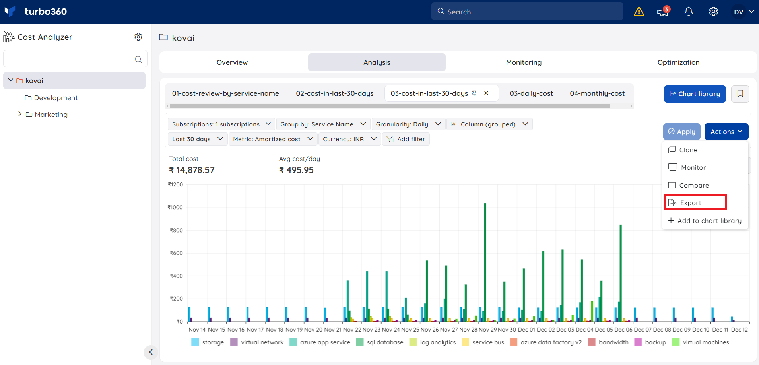Open the notifications bell

(689, 12)
